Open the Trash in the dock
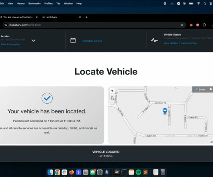 (163, 172)
